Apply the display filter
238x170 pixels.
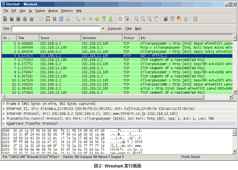click(x=138, y=29)
